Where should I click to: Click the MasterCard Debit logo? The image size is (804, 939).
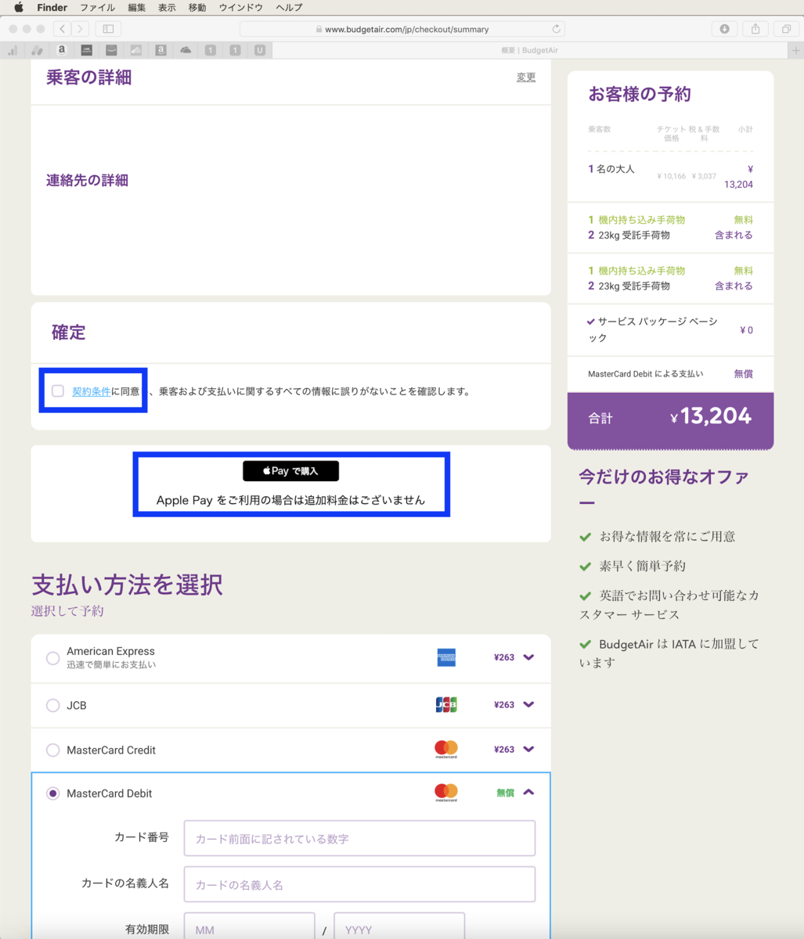(x=446, y=793)
